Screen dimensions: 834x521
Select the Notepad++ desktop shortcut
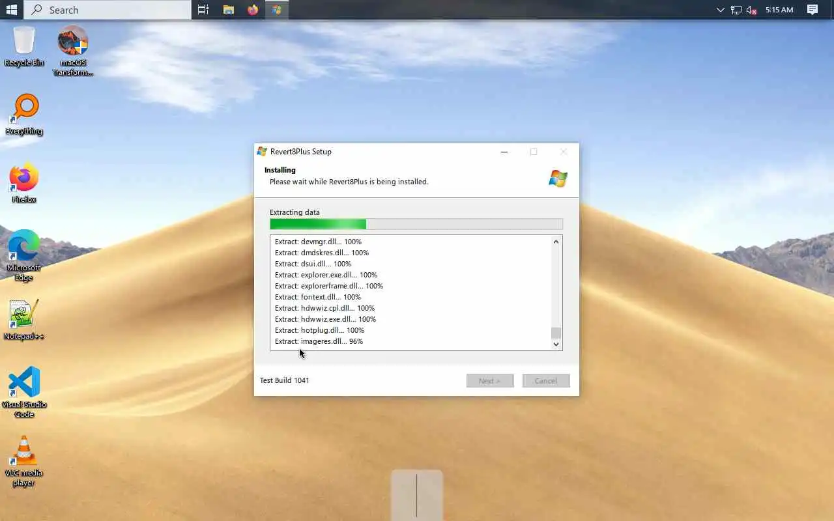click(x=24, y=320)
